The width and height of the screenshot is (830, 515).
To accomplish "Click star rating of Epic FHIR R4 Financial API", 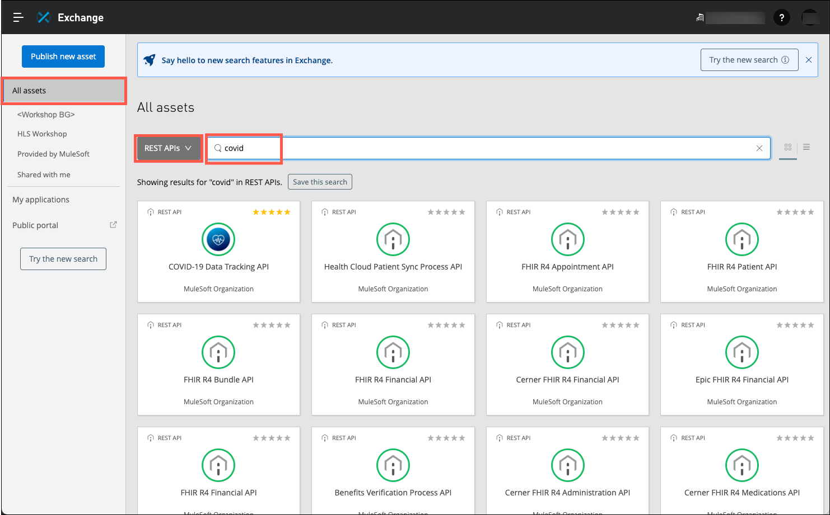I will (x=795, y=325).
